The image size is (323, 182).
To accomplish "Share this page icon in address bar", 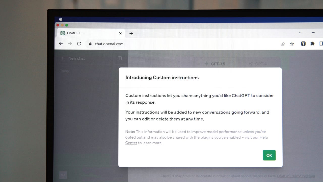I will [x=283, y=44].
